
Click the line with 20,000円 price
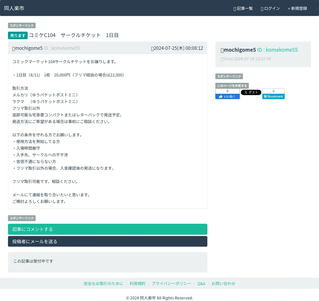tap(69, 75)
